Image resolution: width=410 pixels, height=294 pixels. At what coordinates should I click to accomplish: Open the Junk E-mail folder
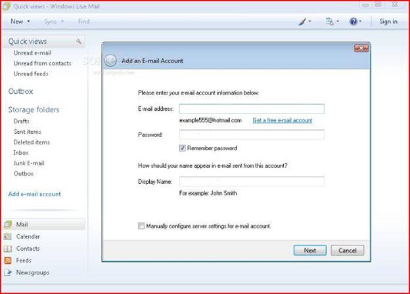point(29,163)
